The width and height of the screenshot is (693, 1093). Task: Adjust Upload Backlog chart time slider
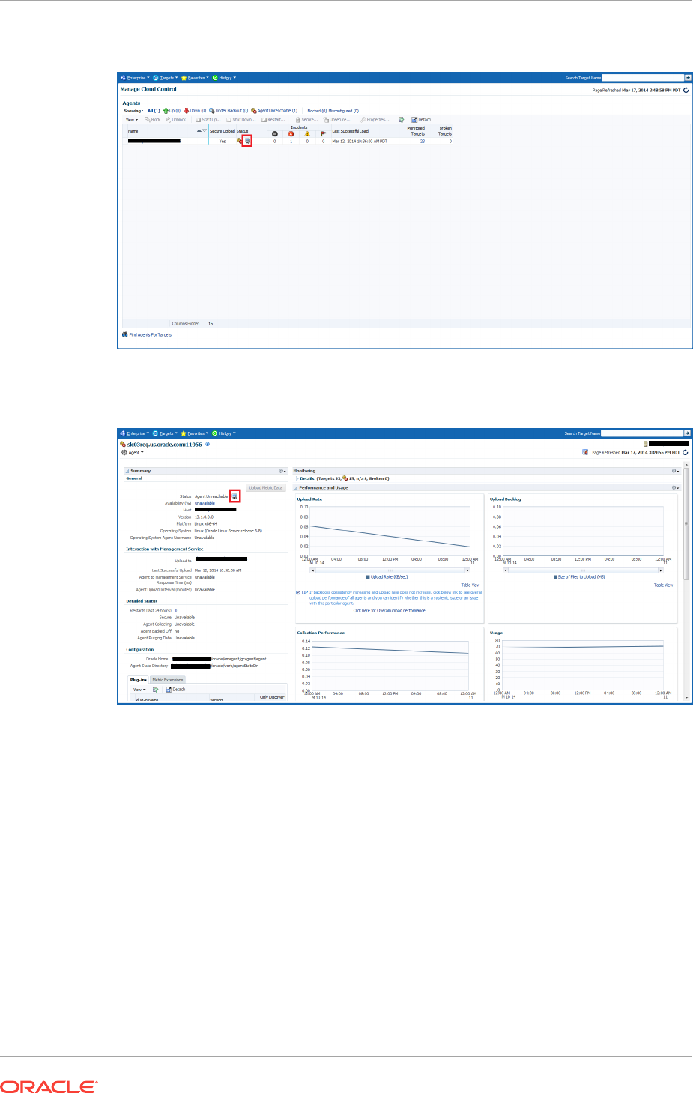tap(583, 570)
